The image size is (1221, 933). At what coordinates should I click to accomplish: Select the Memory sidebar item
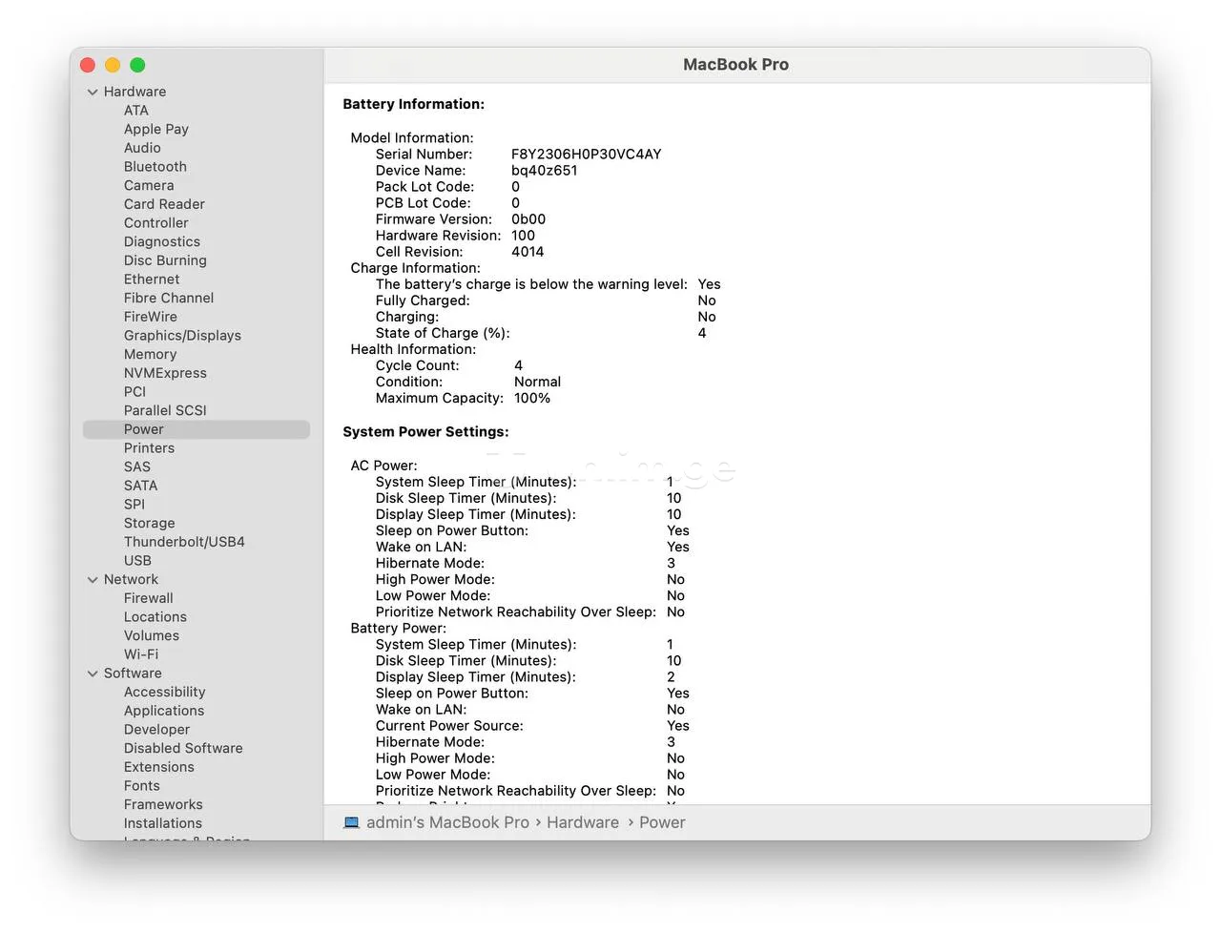(x=150, y=354)
